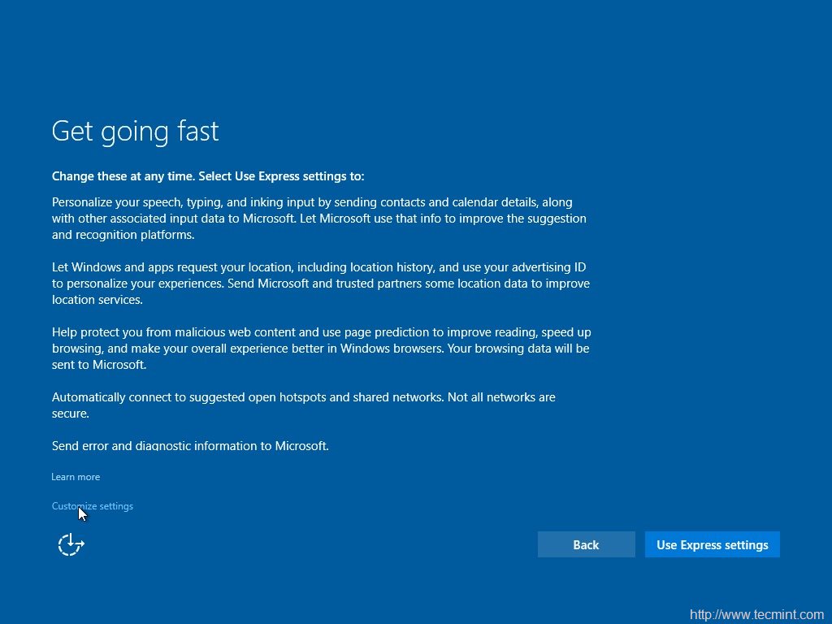Screen dimensions: 832x624
Task: Click the phrase 'Windows browsers' in the text
Action: (x=386, y=349)
